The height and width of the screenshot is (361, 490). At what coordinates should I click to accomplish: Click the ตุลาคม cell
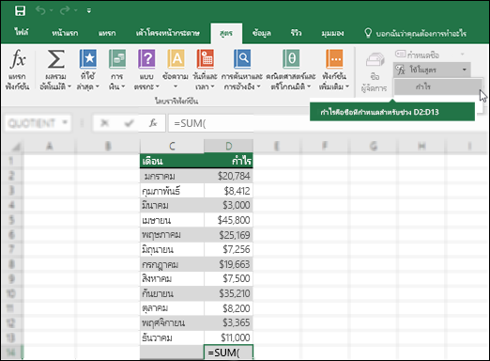pos(172,308)
